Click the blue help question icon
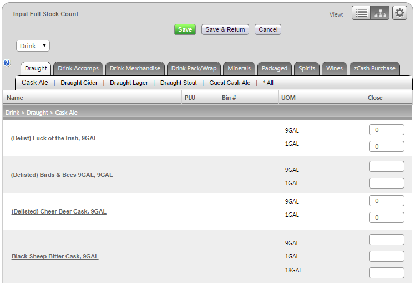The width and height of the screenshot is (415, 284). 7,63
